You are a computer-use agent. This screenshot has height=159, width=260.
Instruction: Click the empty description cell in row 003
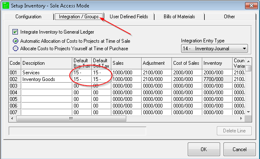[47, 86]
